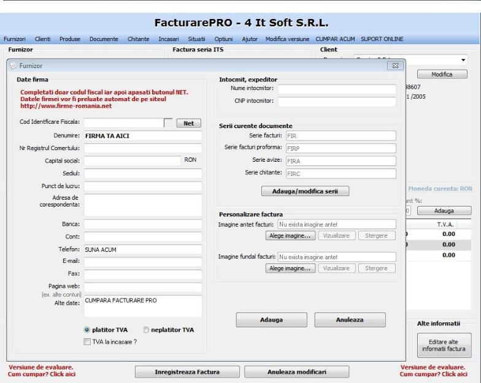Image resolution: width=481 pixels, height=383 pixels.
Task: Click Adauga/modifica serii button
Action: coord(306,191)
